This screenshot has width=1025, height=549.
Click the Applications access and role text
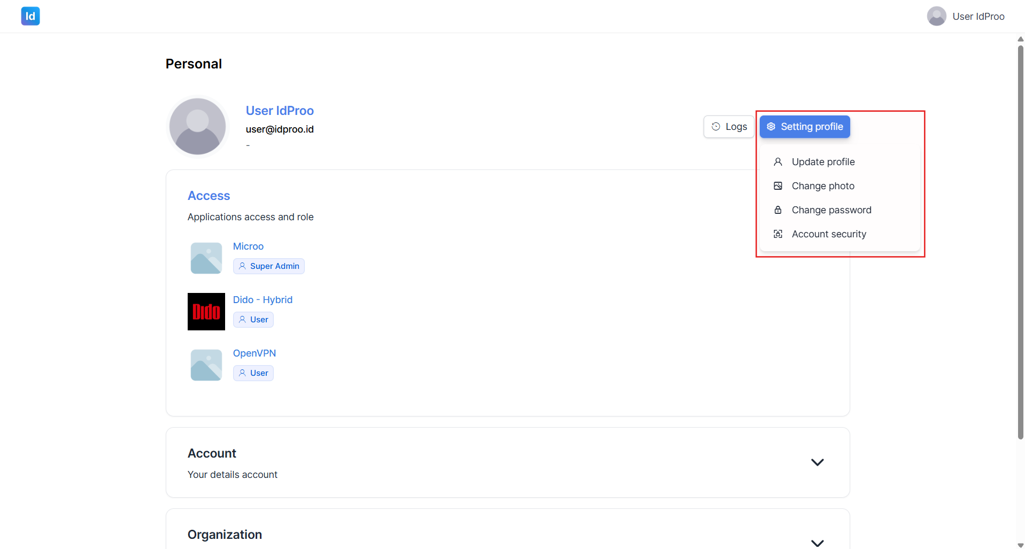coord(250,217)
